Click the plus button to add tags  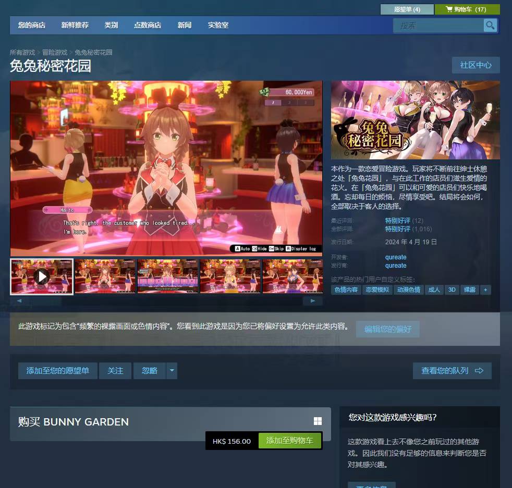click(485, 290)
